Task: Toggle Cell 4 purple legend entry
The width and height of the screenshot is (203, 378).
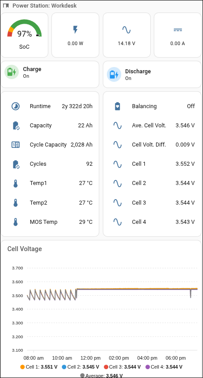Action: (164, 367)
